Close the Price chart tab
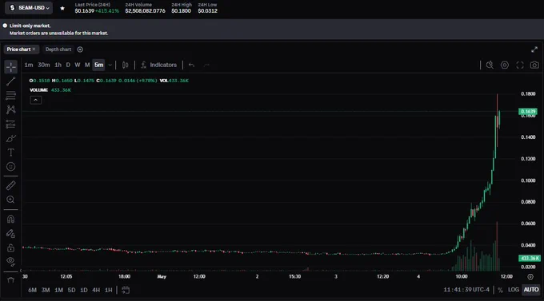 [x=34, y=50]
